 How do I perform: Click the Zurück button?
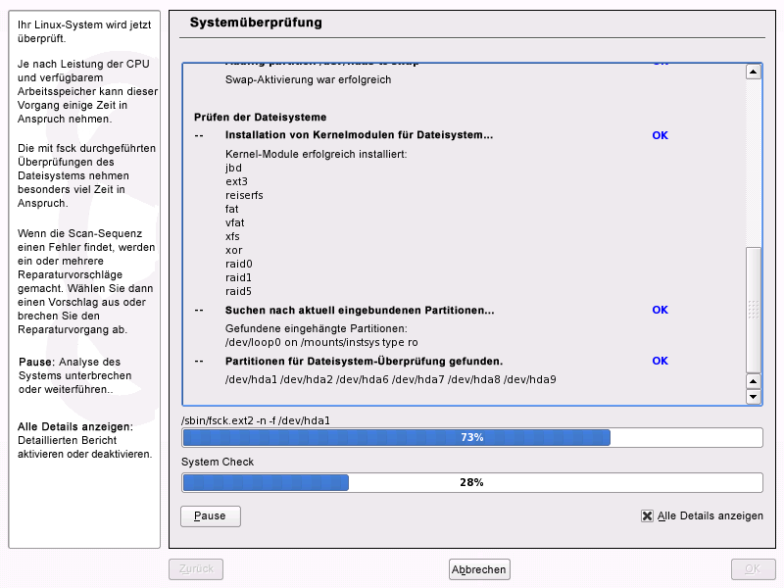[x=196, y=568]
